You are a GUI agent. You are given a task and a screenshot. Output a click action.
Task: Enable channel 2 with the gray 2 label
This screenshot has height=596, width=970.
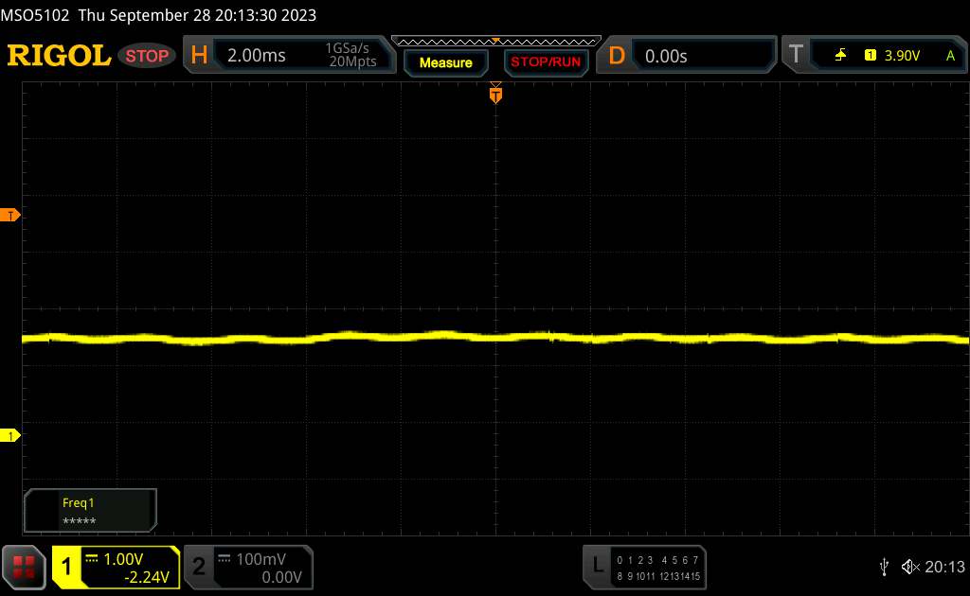click(x=199, y=567)
